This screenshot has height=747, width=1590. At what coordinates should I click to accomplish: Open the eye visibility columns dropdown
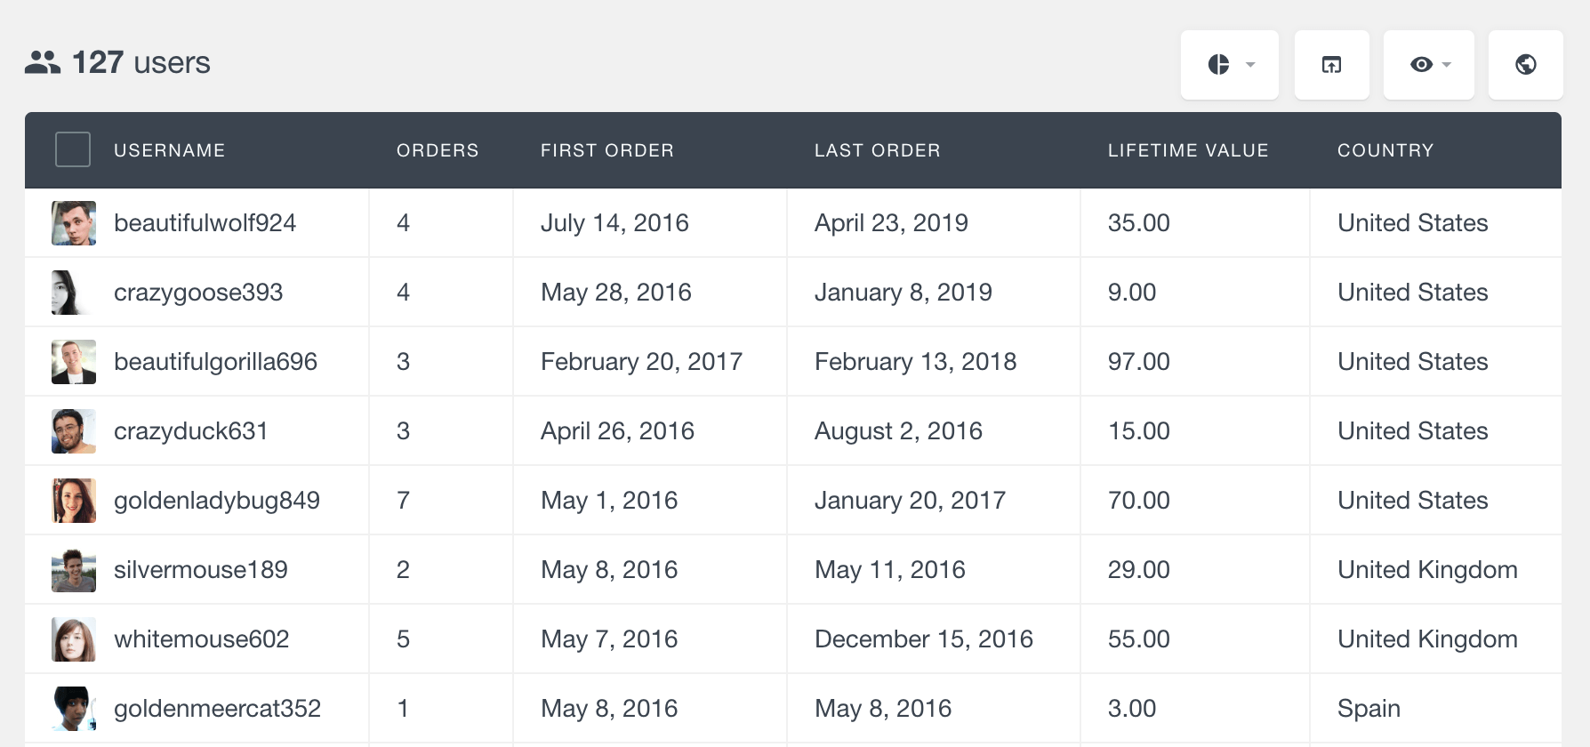1428,65
